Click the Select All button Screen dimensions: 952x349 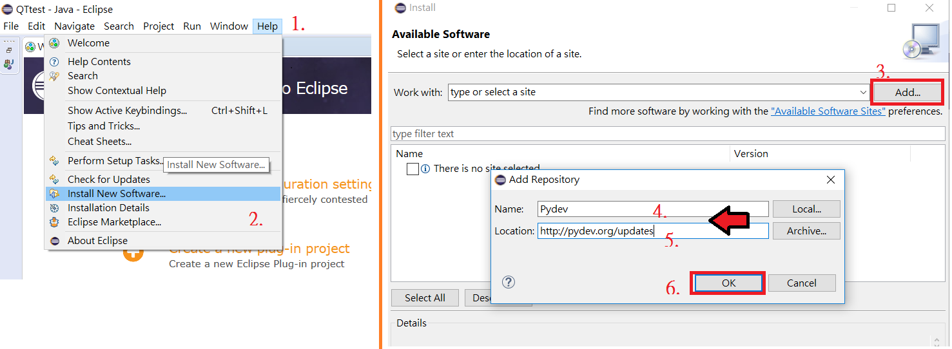click(425, 298)
